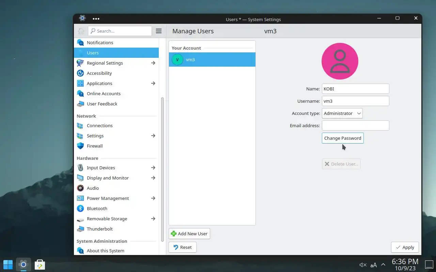This screenshot has width=436, height=272.
Task: Open the About this System icon
Action: click(x=80, y=251)
